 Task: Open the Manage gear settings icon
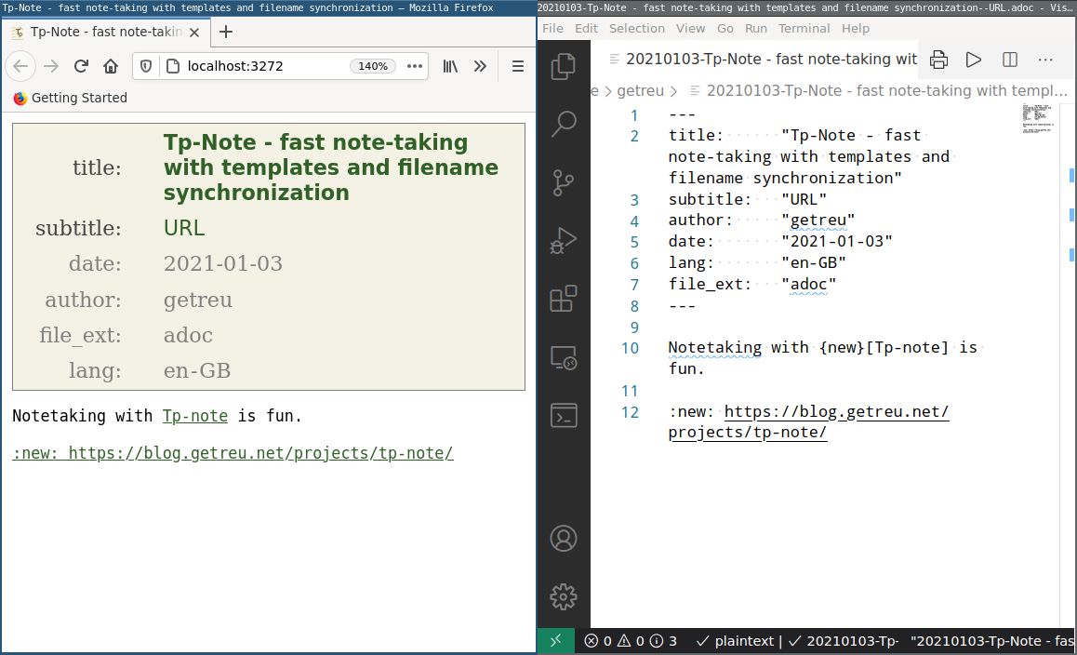564,596
